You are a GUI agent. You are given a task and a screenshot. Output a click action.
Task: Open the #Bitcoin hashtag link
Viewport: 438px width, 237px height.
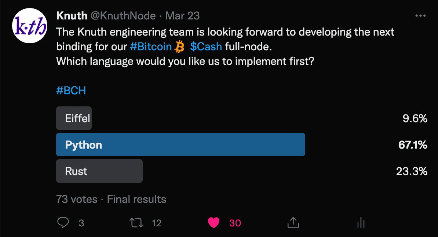tap(151, 47)
